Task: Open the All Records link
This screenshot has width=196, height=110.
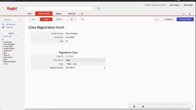Action: tap(11, 24)
